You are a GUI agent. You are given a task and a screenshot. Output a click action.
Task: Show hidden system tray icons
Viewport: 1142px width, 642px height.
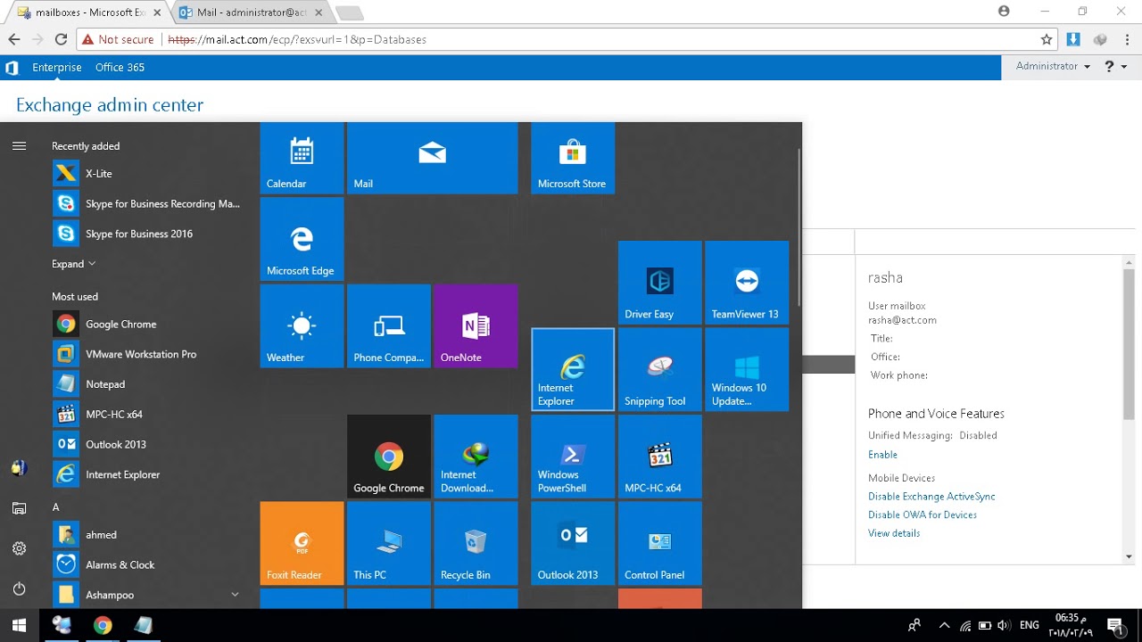tap(944, 625)
